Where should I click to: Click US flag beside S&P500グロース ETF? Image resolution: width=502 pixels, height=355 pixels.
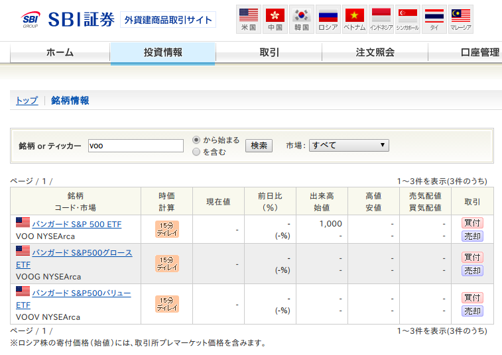click(x=23, y=251)
